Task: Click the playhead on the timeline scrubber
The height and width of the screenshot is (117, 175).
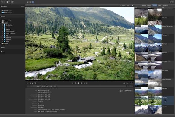Action: click(x=46, y=86)
